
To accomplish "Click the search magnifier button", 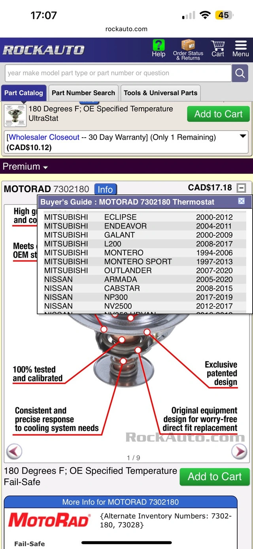I will tap(240, 73).
